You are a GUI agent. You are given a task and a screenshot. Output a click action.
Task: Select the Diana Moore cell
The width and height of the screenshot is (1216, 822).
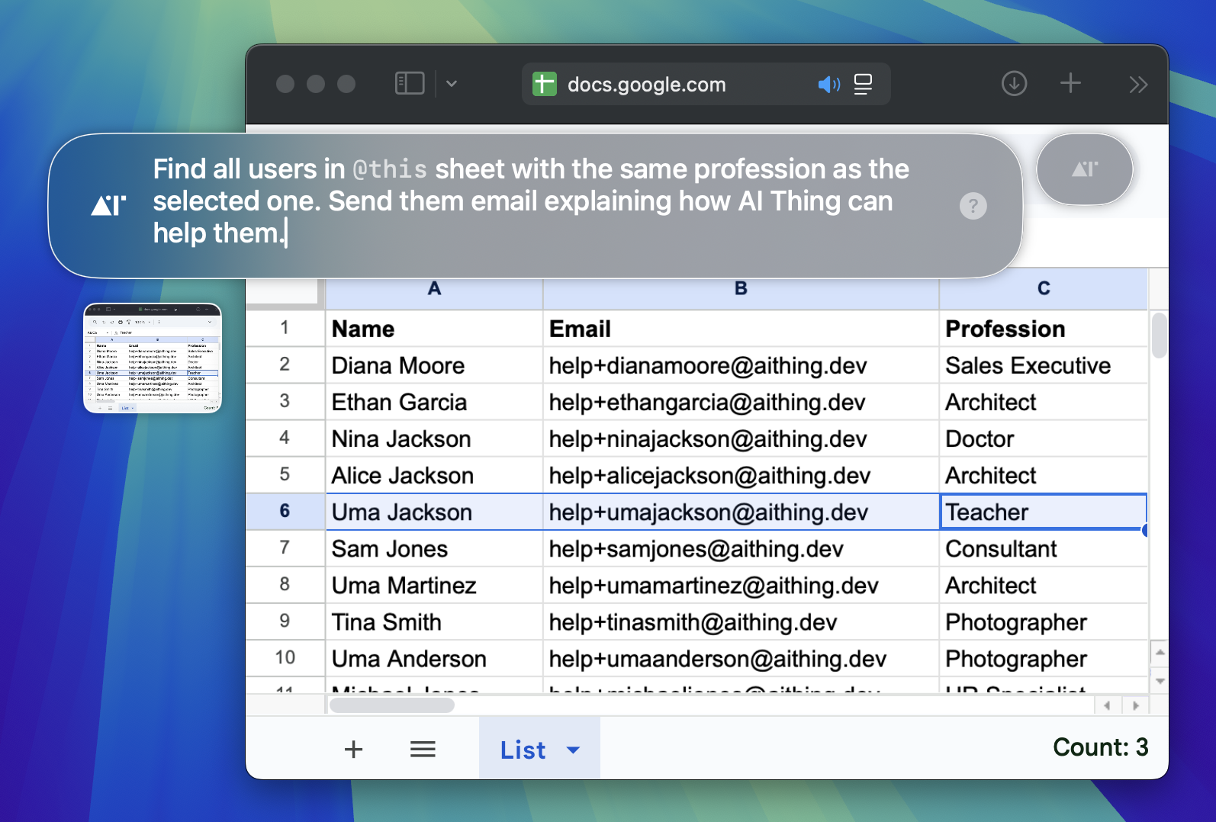tap(434, 365)
